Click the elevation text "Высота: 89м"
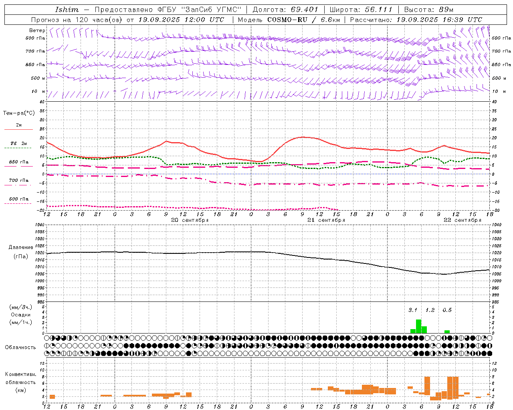513x410 pixels. click(429, 10)
